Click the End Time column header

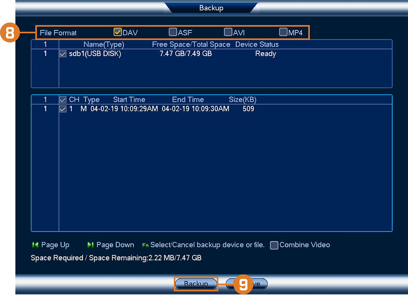[188, 100]
